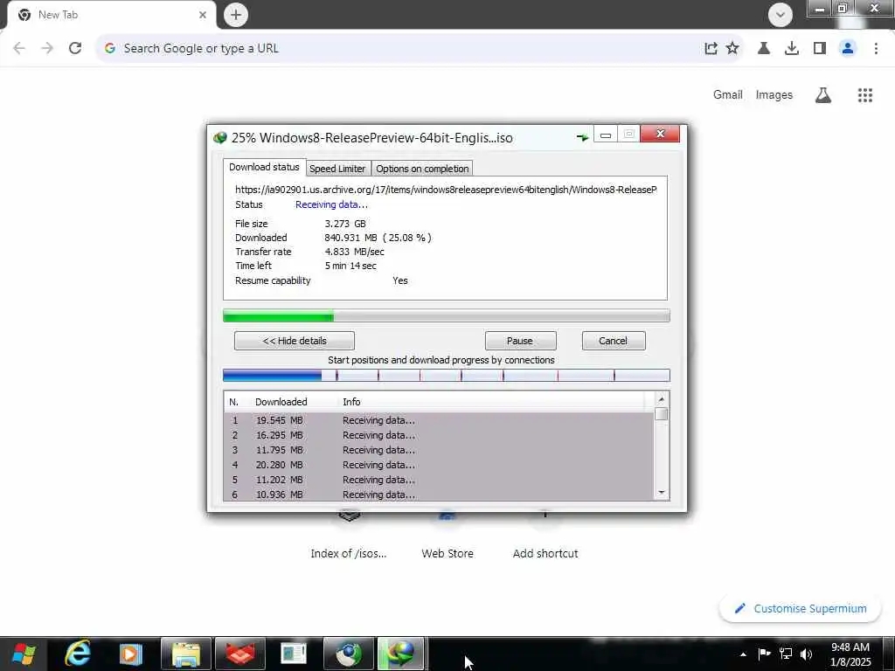Close the New Tab tab
This screenshot has height=671, width=895.
(203, 15)
